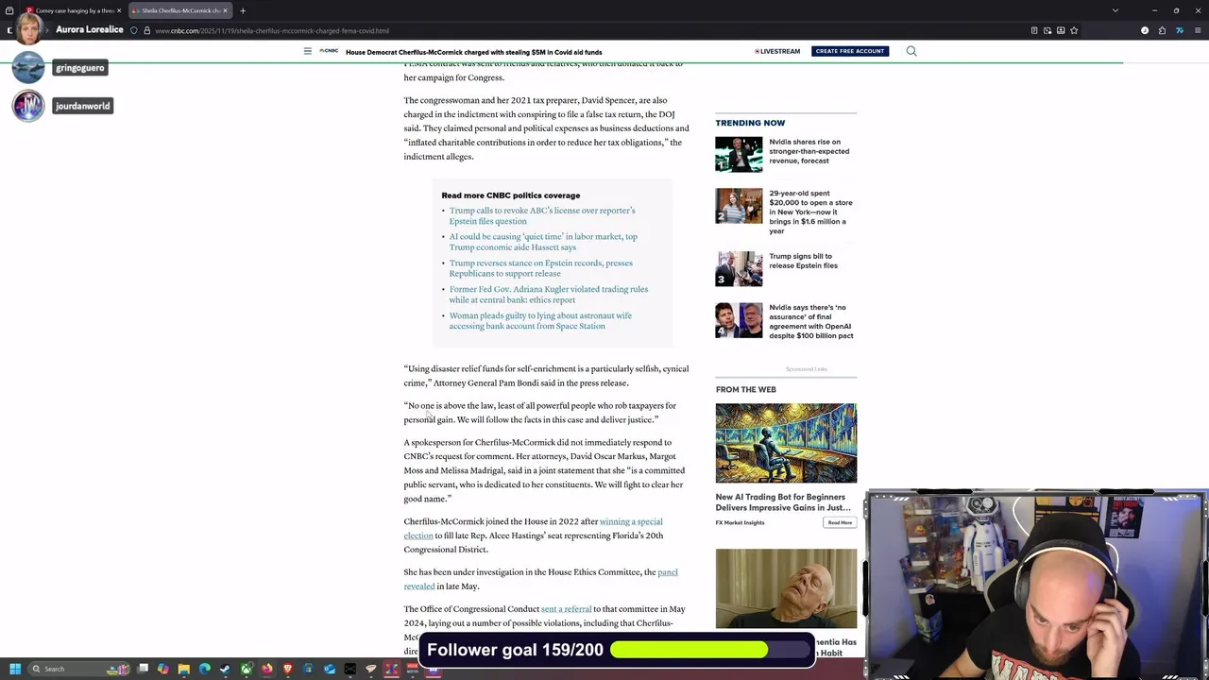Click the Aurora Loralice avatar

pyautogui.click(x=28, y=29)
